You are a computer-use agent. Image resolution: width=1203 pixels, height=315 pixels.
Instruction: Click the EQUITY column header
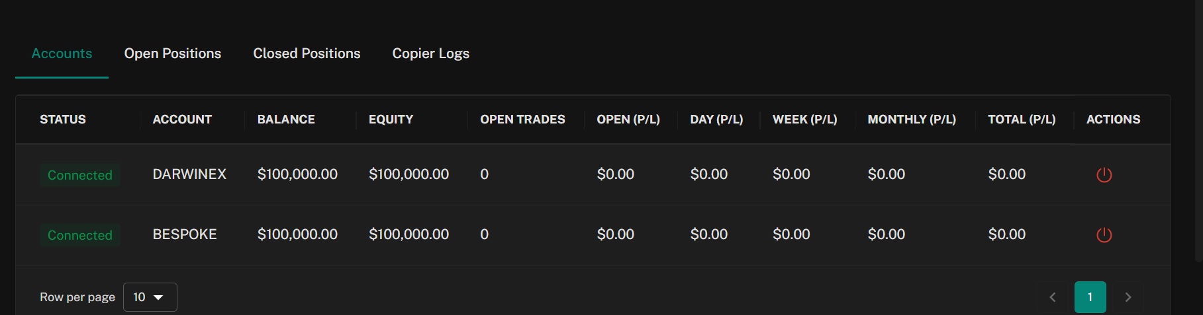tap(391, 120)
